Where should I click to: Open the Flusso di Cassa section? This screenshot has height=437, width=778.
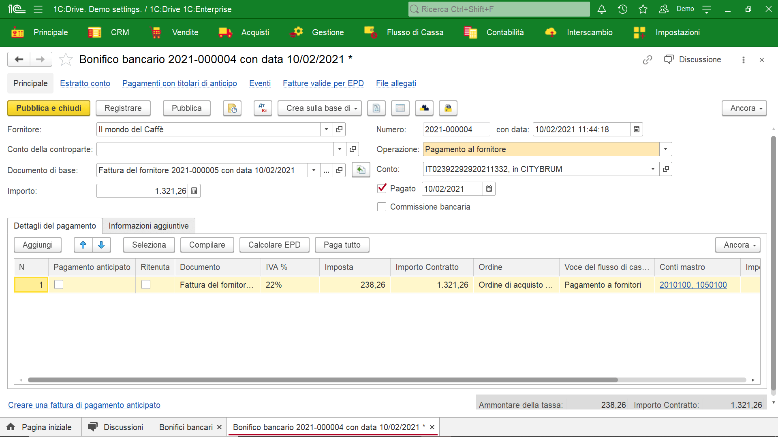pos(404,32)
